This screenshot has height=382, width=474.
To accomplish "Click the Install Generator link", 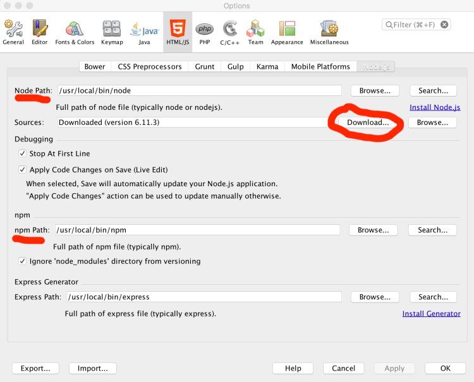I will [431, 314].
